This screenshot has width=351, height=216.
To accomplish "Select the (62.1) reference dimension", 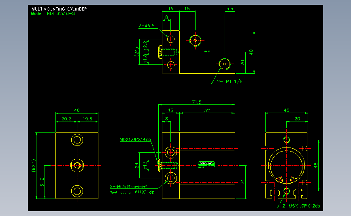I will pyautogui.click(x=34, y=166).
